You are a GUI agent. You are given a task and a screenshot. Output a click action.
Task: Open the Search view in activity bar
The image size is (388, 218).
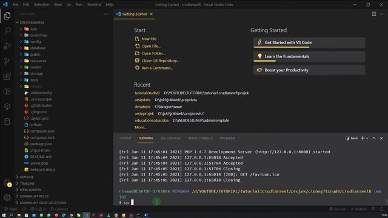pos(7,31)
